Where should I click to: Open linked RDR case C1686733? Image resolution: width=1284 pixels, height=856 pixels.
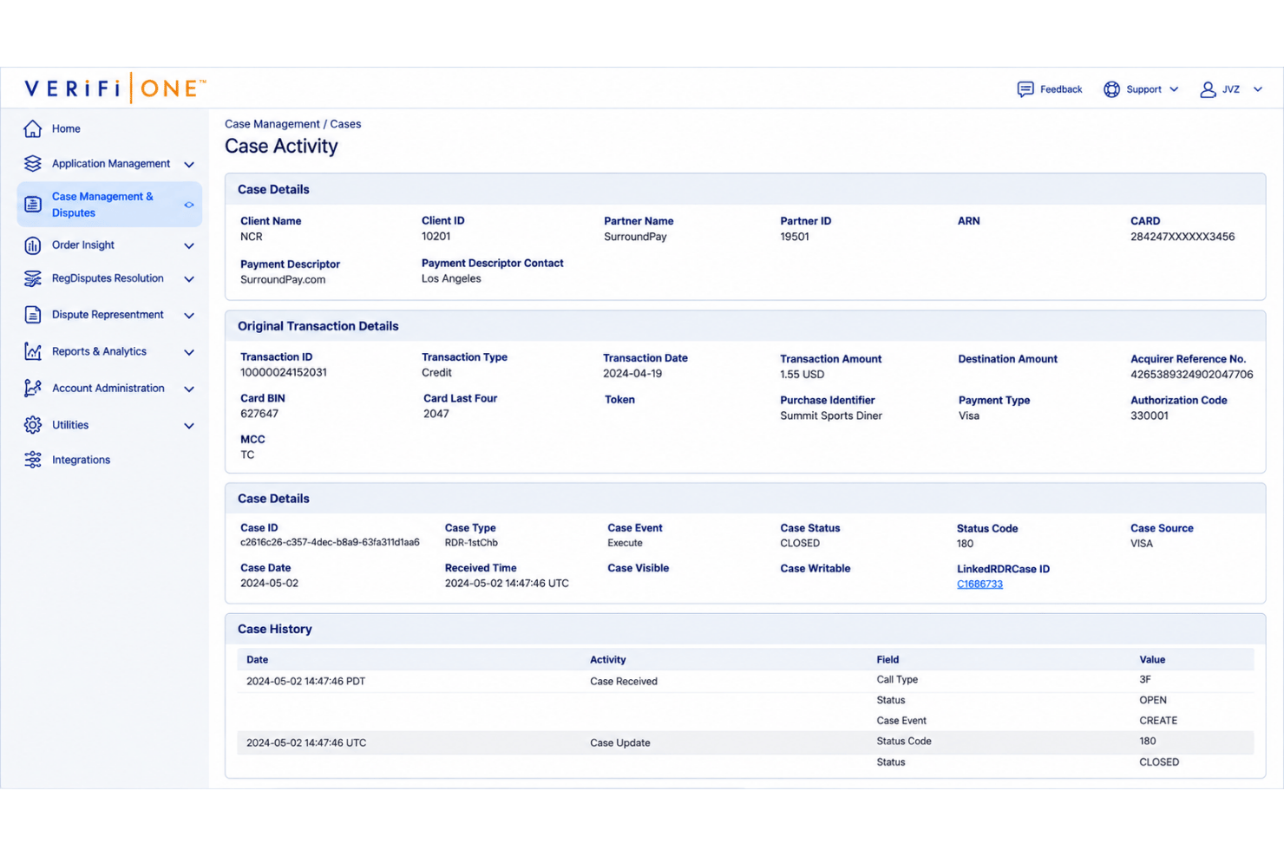979,585
